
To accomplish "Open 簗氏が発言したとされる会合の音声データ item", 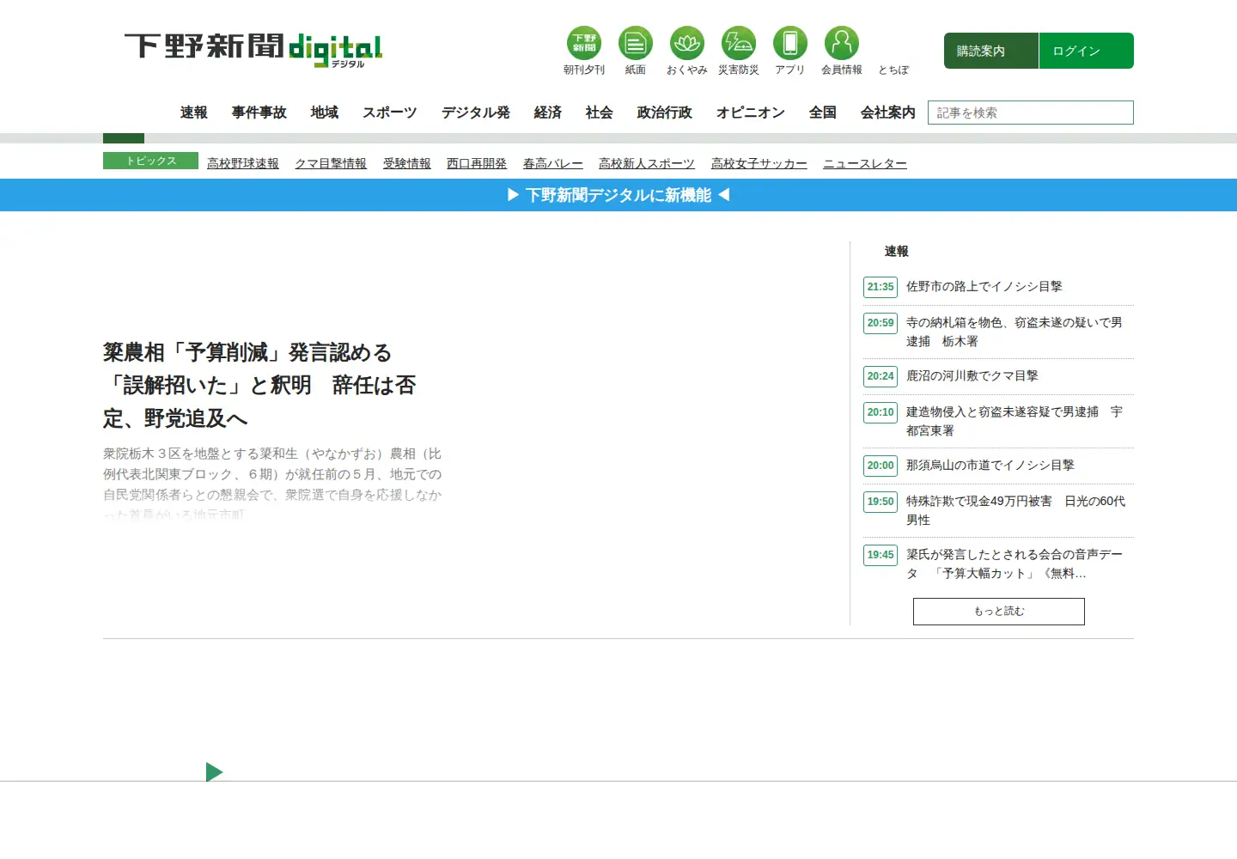I will 1015,564.
